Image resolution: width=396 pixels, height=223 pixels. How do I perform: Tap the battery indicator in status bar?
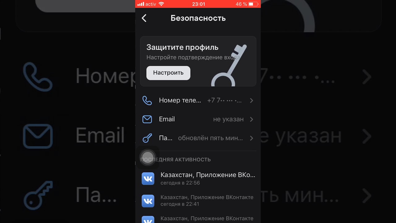(253, 4)
